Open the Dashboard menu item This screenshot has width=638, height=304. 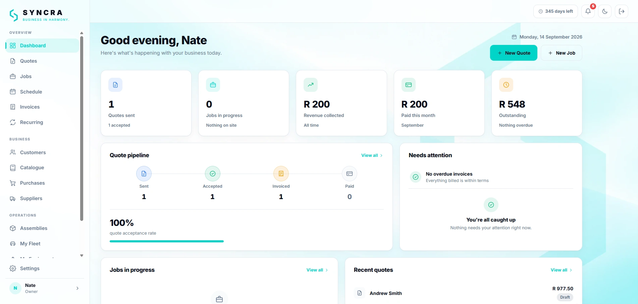point(42,46)
